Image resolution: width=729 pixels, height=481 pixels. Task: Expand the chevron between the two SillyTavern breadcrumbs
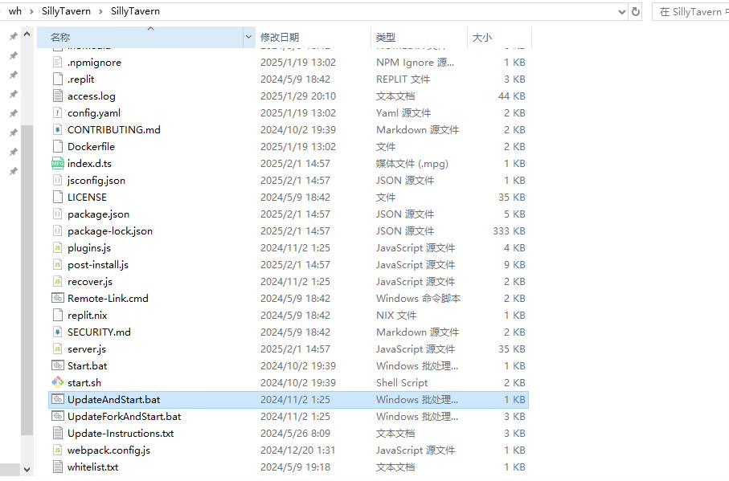pos(100,11)
